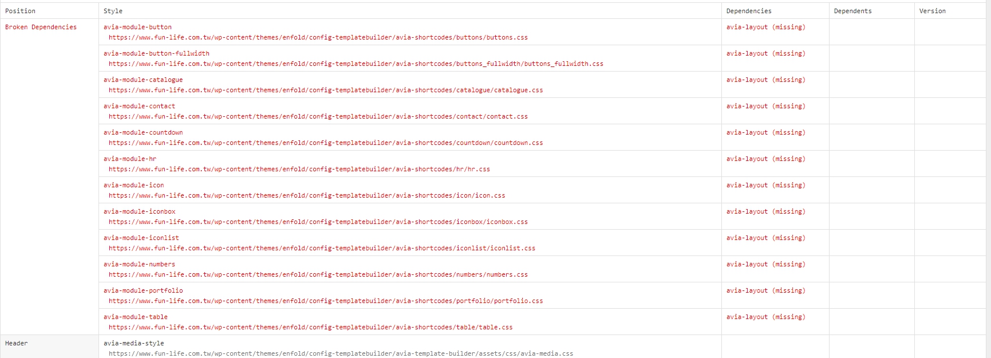The image size is (991, 358).
Task: Open the contact.css stylesheet link
Action: [x=318, y=117]
